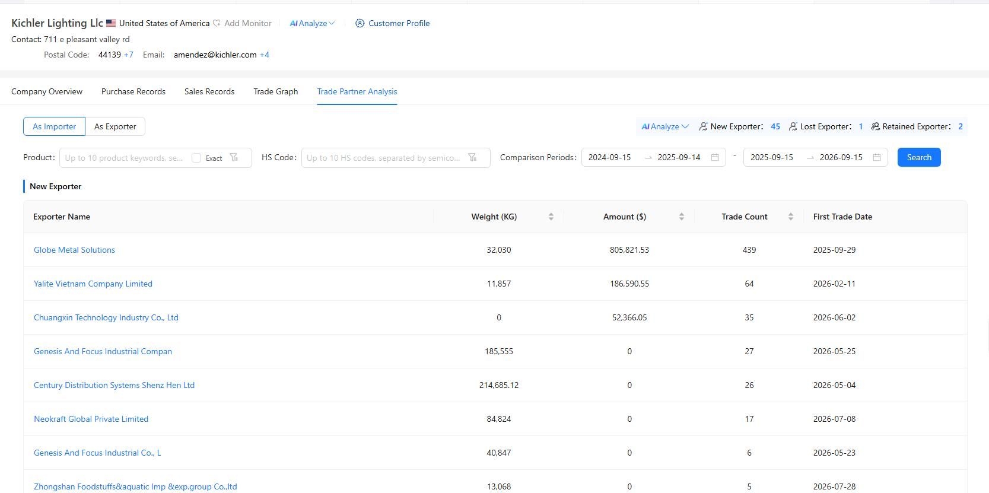Click the Retained Exporter people icon
The height and width of the screenshot is (493, 989).
point(875,126)
